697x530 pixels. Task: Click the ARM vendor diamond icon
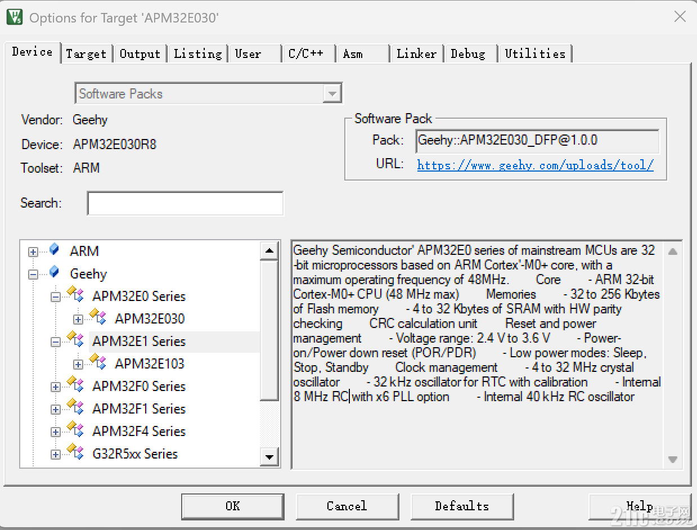54,249
